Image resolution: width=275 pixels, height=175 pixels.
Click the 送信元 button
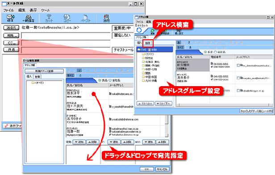pos(11,28)
